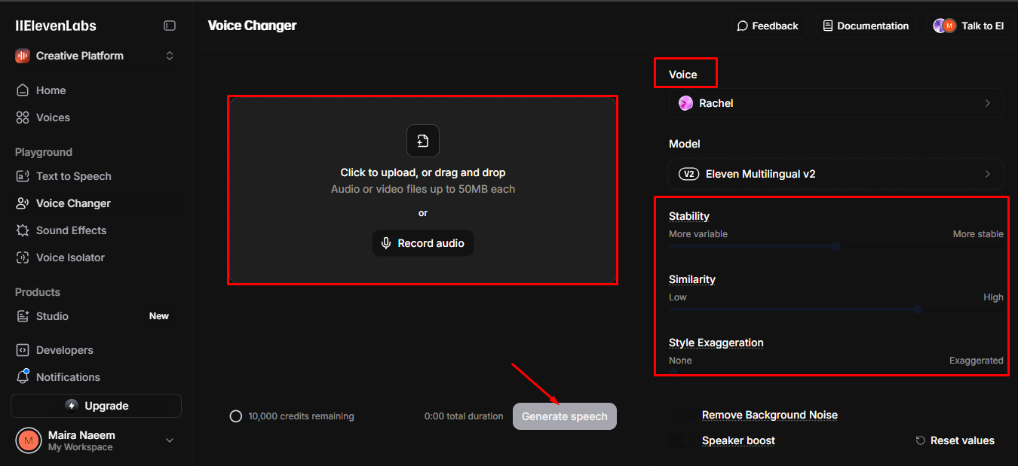Switch to Text to Speech
Screen dimensions: 1018x466
pyautogui.click(x=74, y=176)
